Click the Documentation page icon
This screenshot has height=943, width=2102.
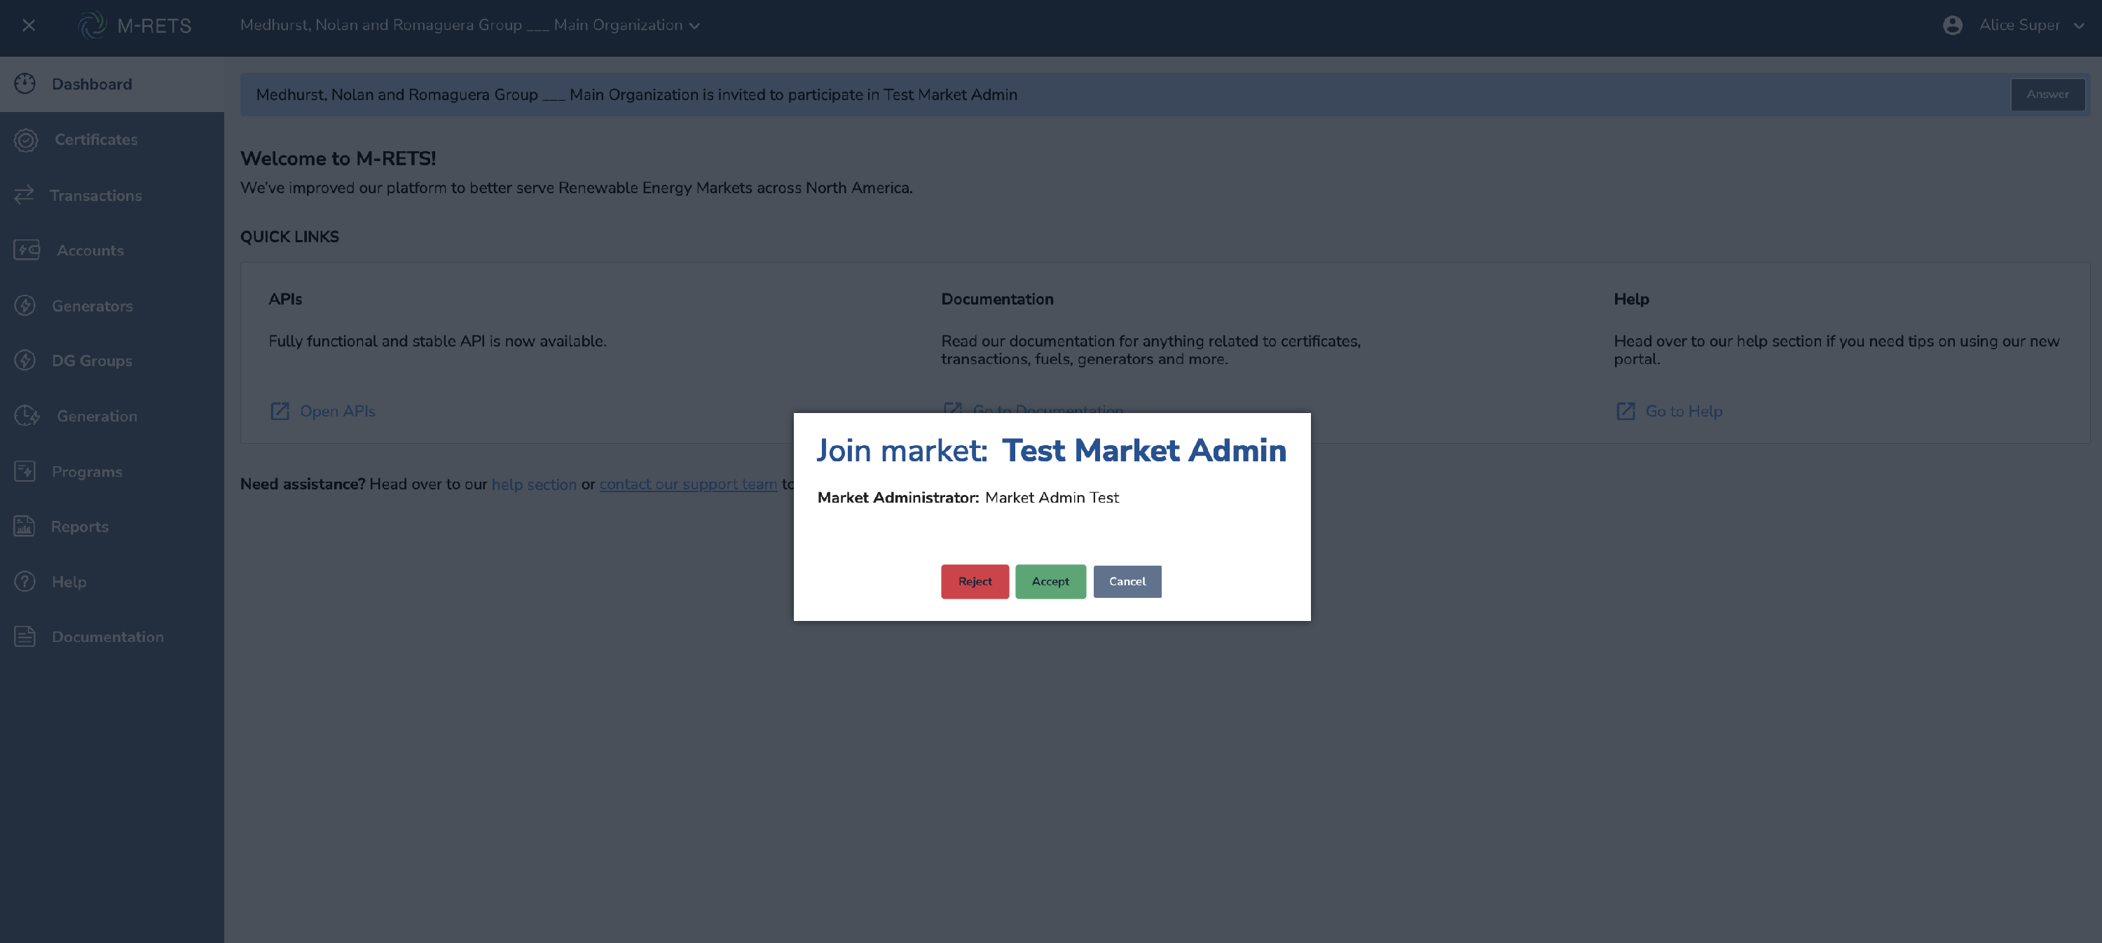coord(25,636)
